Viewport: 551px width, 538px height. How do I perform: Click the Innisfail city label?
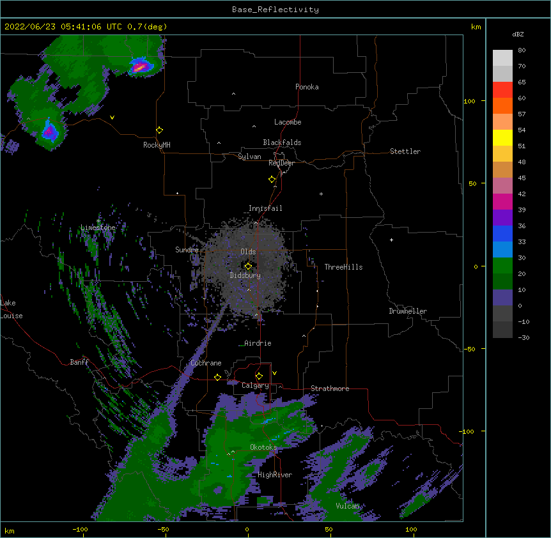265,208
